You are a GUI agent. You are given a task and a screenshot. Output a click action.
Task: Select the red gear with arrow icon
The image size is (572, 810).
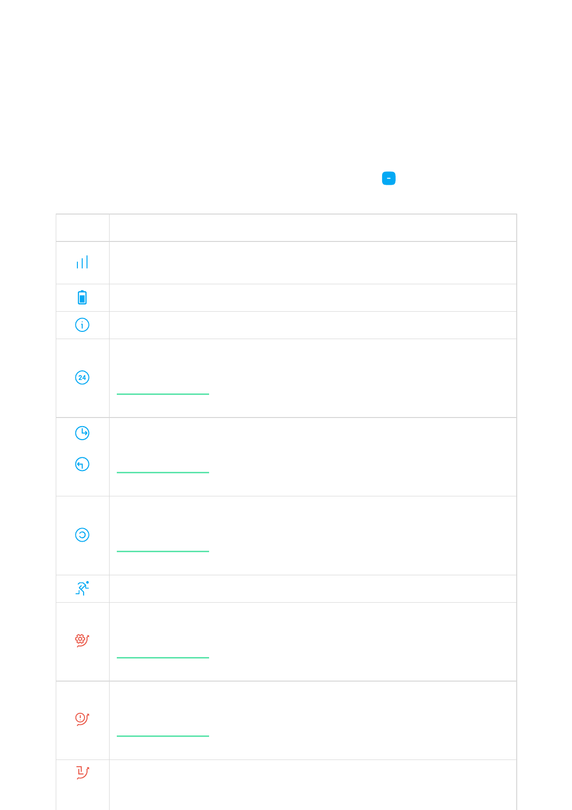tap(82, 640)
